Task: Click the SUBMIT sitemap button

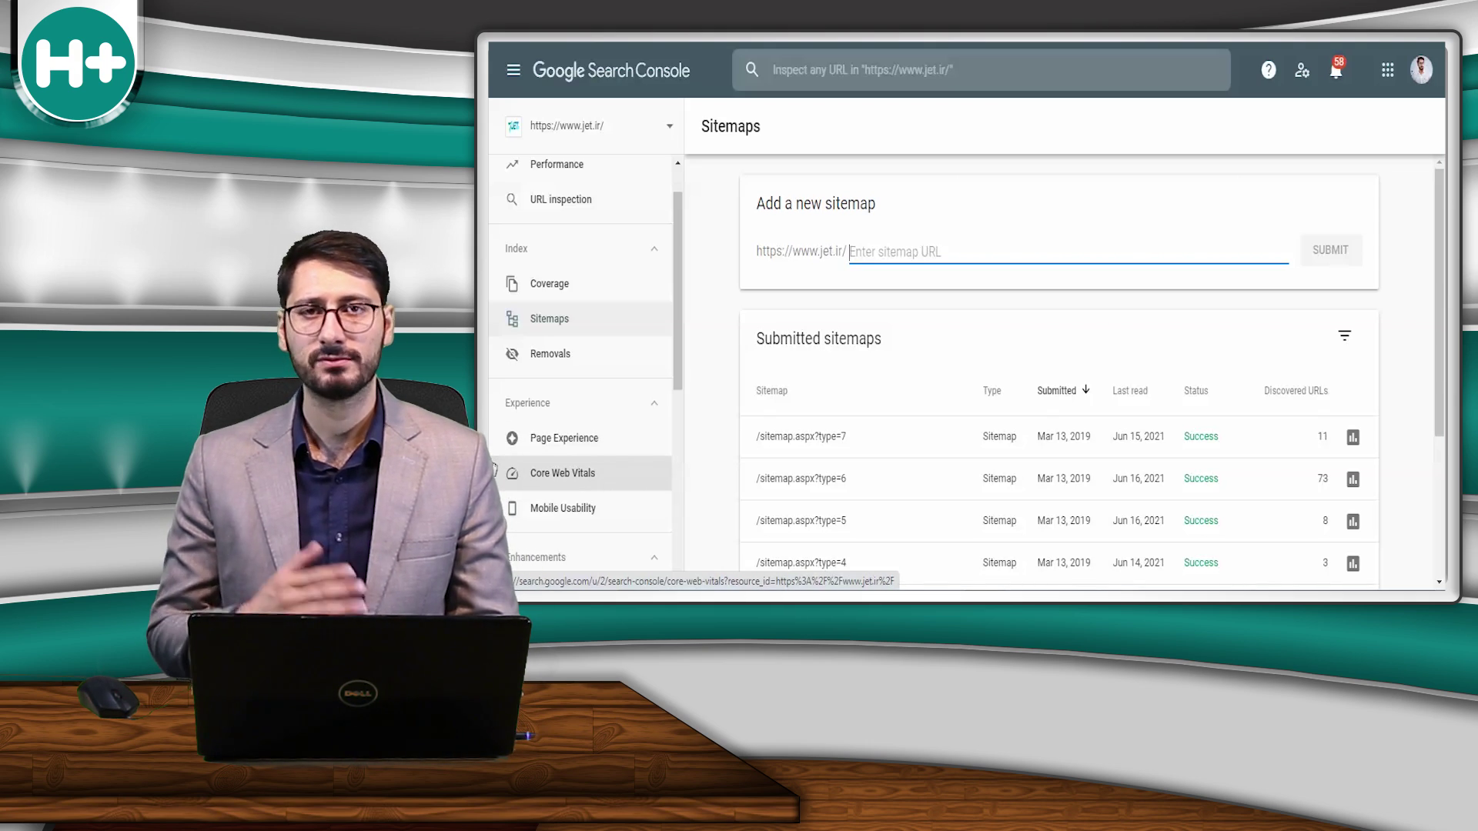Action: point(1330,250)
